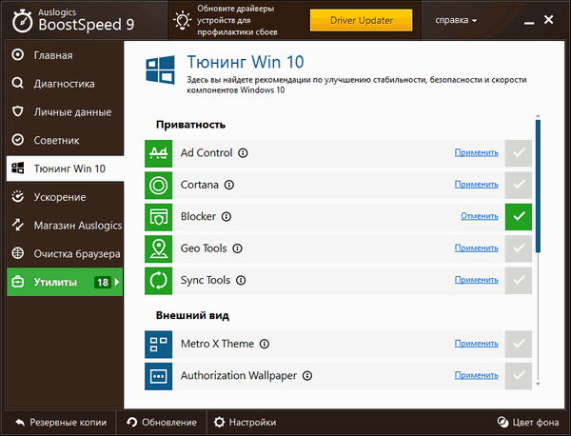Open info icon next to Cortana
The height and width of the screenshot is (436, 571).
(229, 185)
